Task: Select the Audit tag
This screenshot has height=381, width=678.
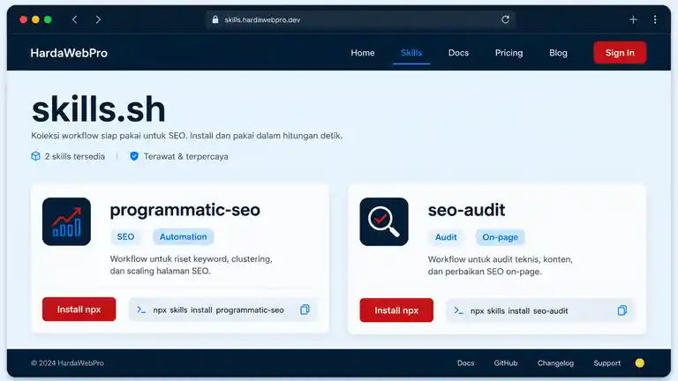Action: click(446, 237)
